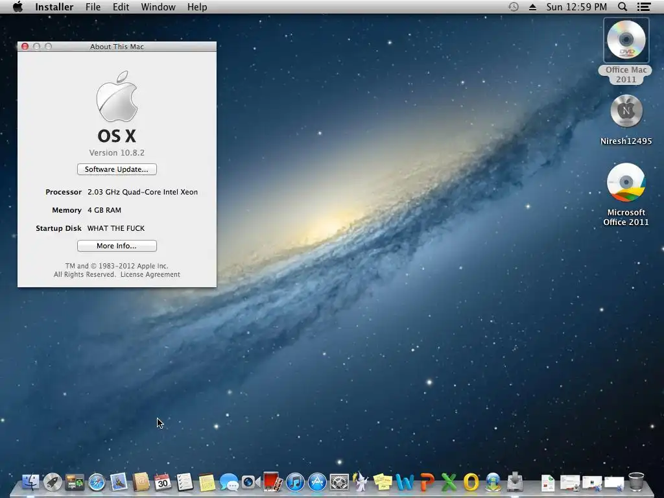Select Niresh12495 drive on desktop
664x498 pixels.
[626, 112]
